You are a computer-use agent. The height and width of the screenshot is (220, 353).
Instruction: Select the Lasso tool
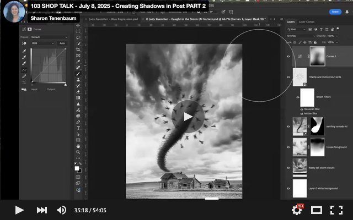tap(78, 37)
